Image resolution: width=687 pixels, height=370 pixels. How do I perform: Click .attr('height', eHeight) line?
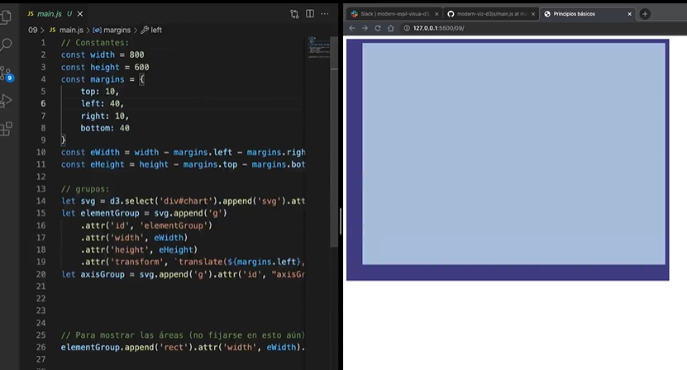point(139,249)
